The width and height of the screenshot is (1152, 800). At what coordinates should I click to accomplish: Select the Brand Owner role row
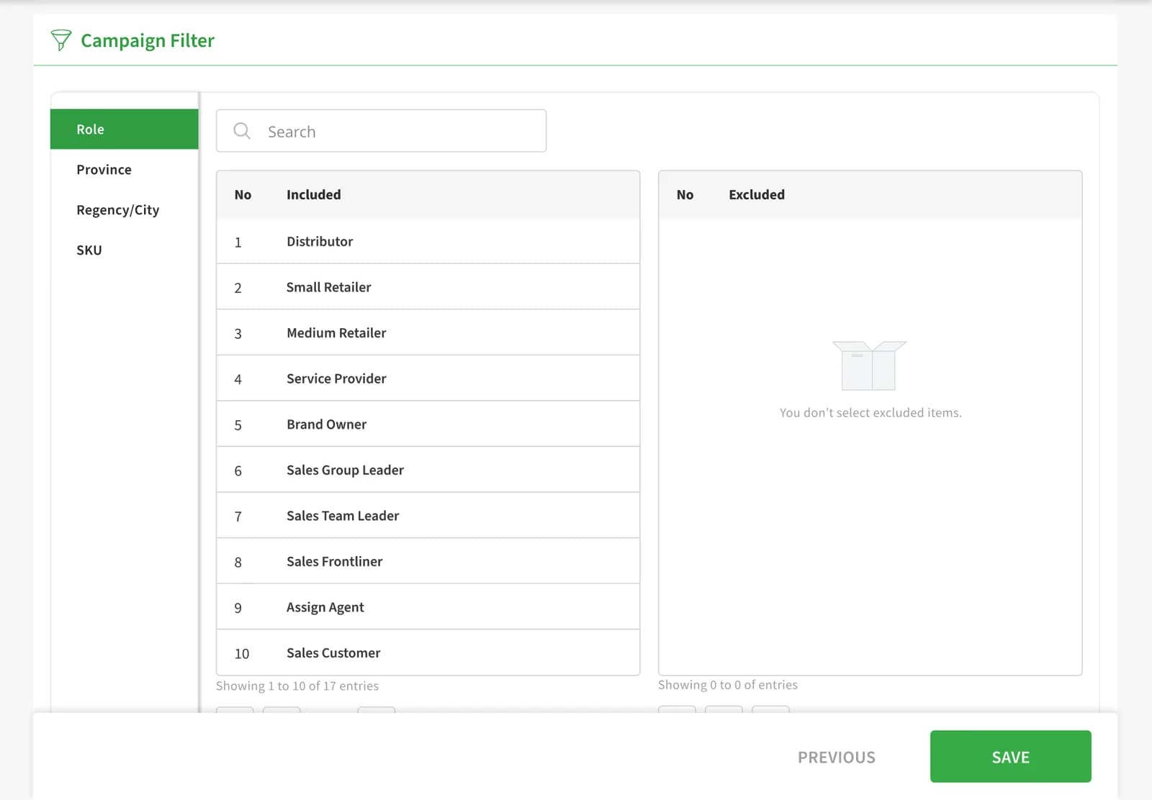pyautogui.click(x=428, y=424)
